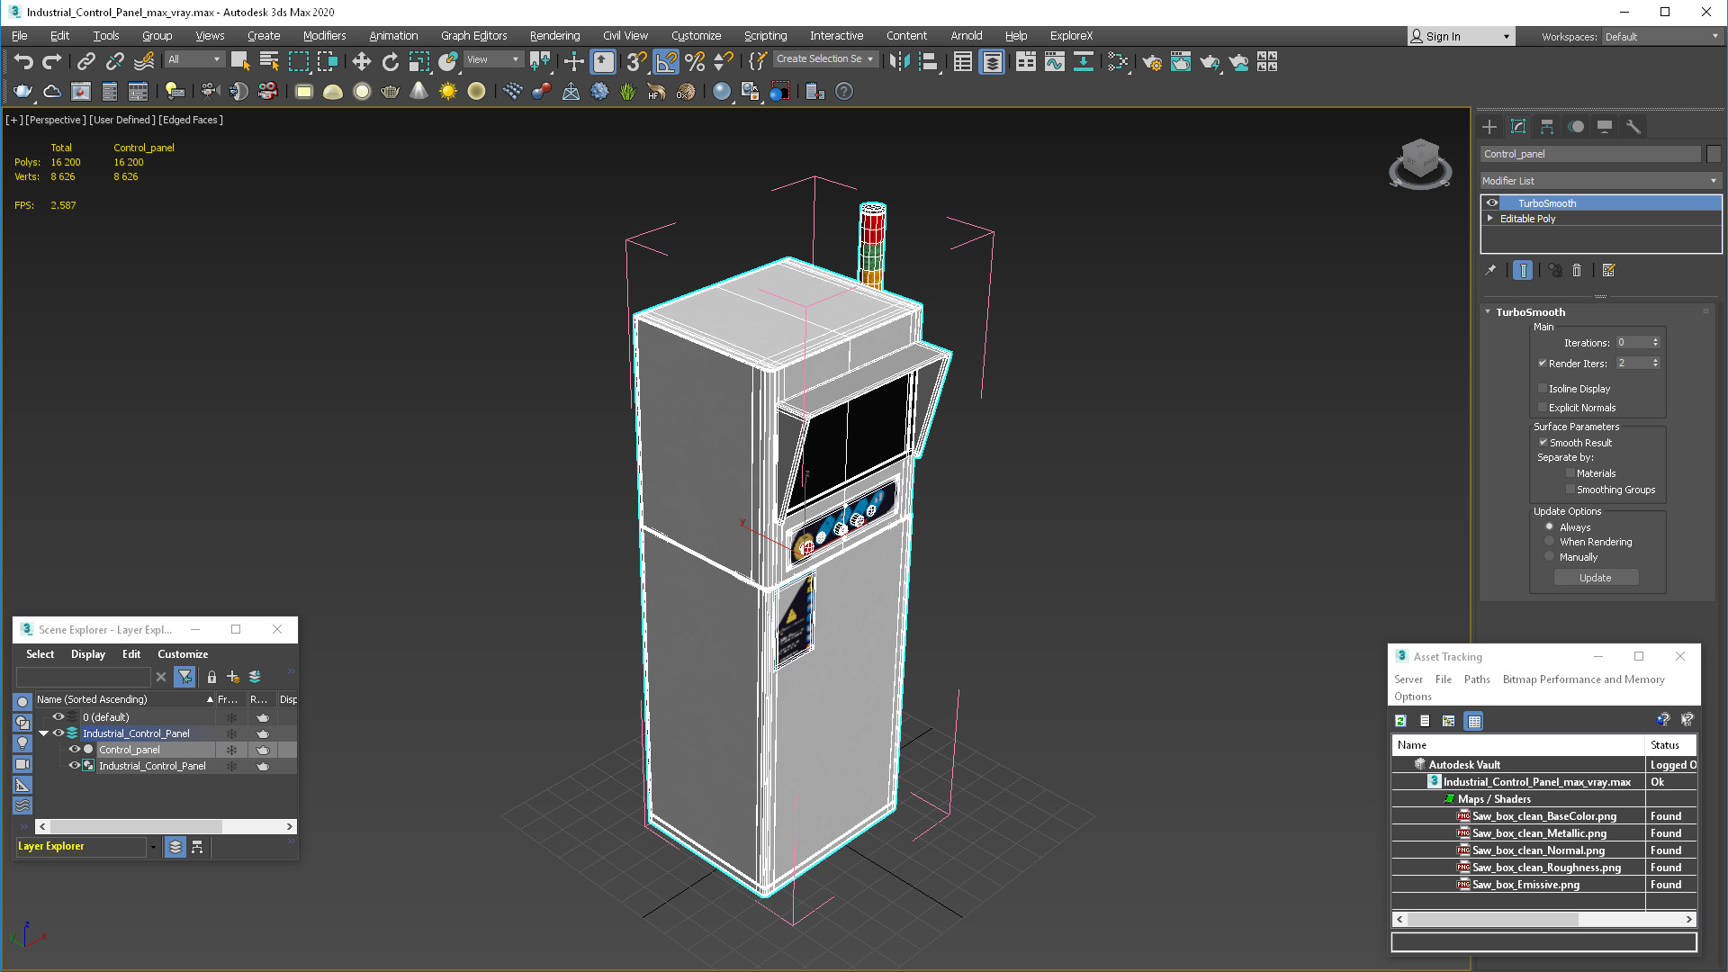
Task: Select the Always update radio button
Action: coord(1550,526)
